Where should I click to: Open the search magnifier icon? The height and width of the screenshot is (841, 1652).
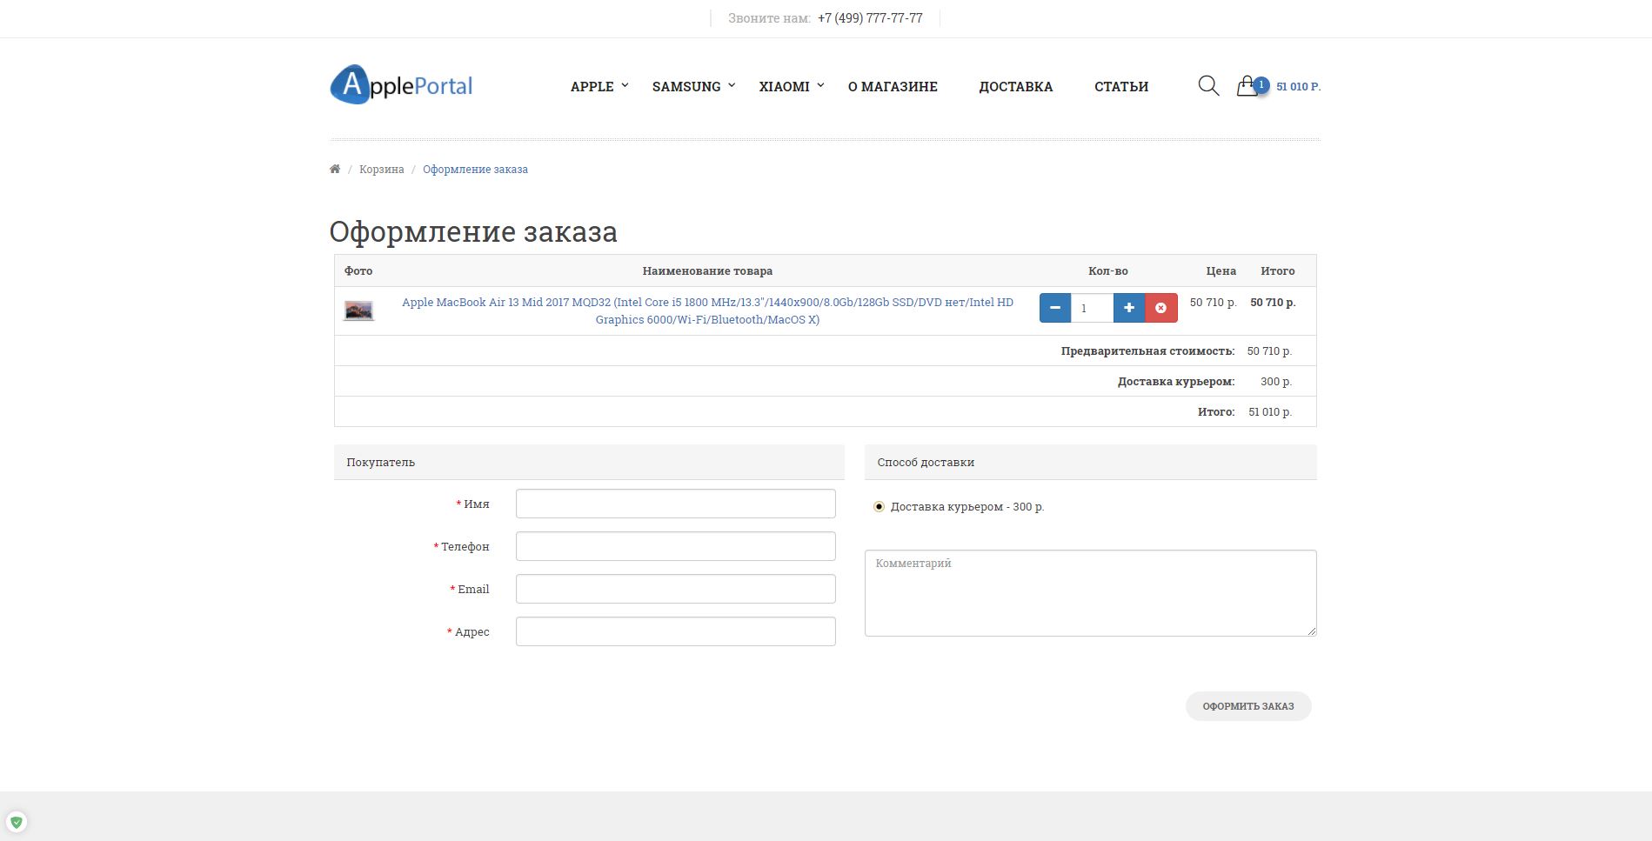pos(1208,85)
